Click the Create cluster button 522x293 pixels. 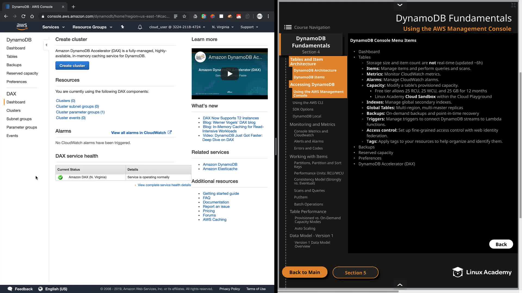pyautogui.click(x=72, y=66)
